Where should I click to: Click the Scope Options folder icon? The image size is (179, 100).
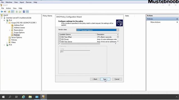tap(12, 32)
